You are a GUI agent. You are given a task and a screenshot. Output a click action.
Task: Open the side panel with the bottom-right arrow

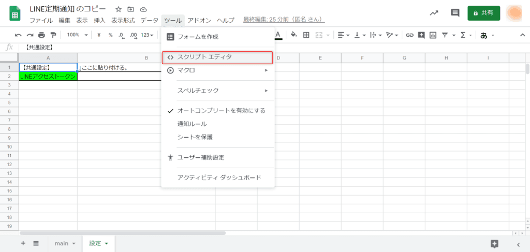(518, 244)
